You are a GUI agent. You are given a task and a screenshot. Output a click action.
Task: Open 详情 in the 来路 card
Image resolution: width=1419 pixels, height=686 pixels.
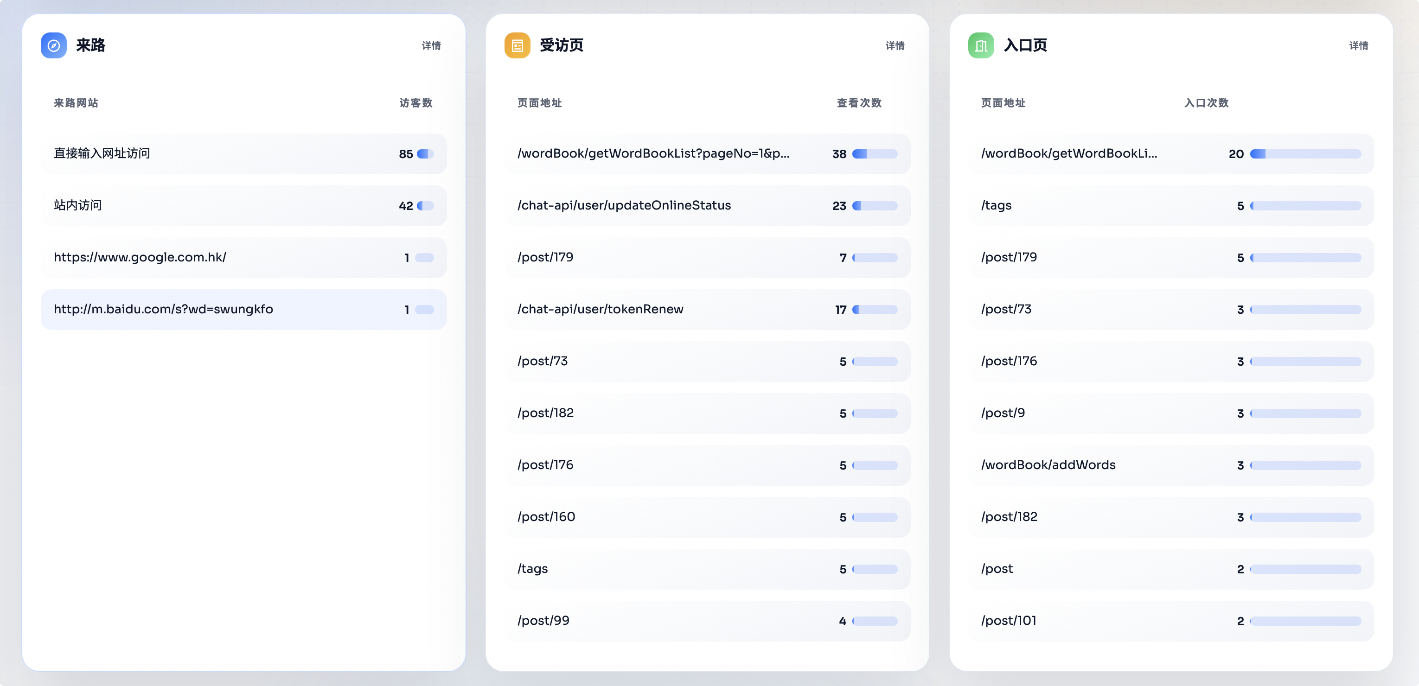pos(431,46)
